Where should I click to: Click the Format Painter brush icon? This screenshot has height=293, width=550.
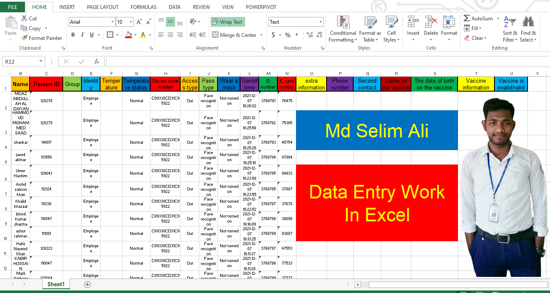click(x=24, y=38)
